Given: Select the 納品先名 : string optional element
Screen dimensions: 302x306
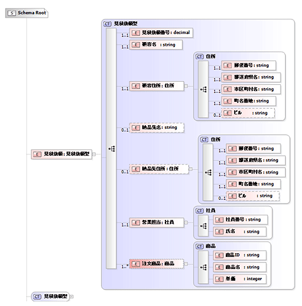Looking at the screenshot, I should click(157, 128).
